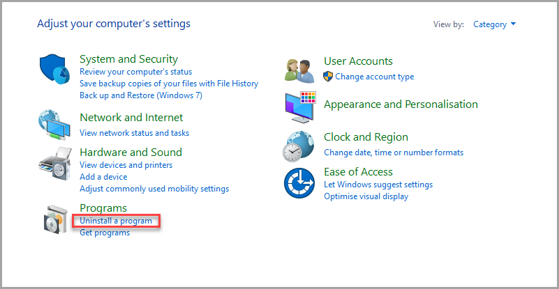
Task: Click the Clock and Region icon
Action: click(x=299, y=146)
